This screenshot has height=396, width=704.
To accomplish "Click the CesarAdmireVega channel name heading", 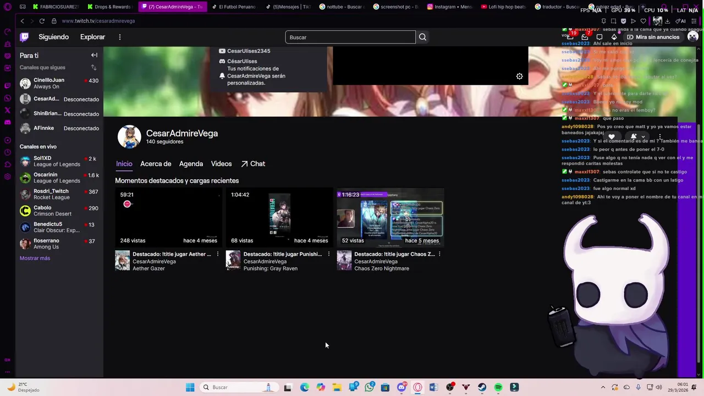I will [182, 133].
